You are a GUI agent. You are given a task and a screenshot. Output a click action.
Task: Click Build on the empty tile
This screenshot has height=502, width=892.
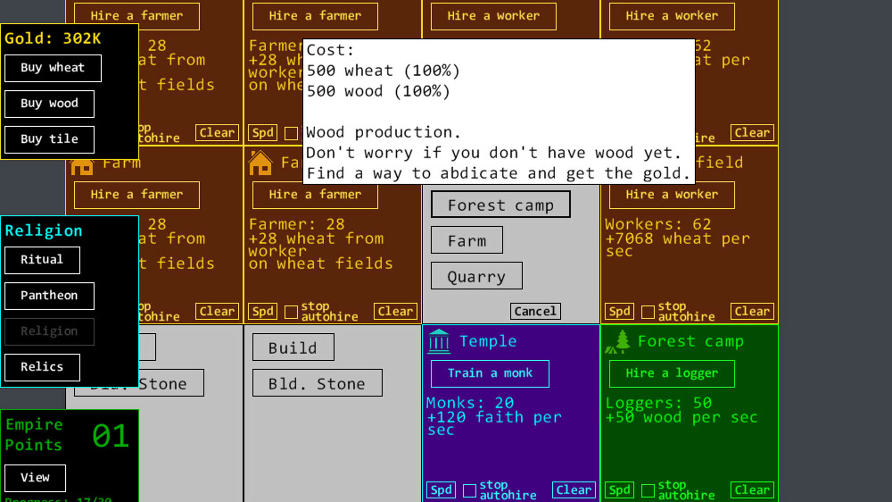click(293, 347)
